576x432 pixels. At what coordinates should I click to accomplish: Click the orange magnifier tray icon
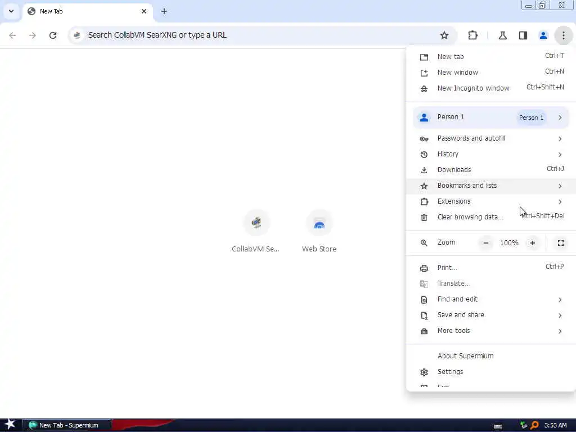(x=535, y=425)
